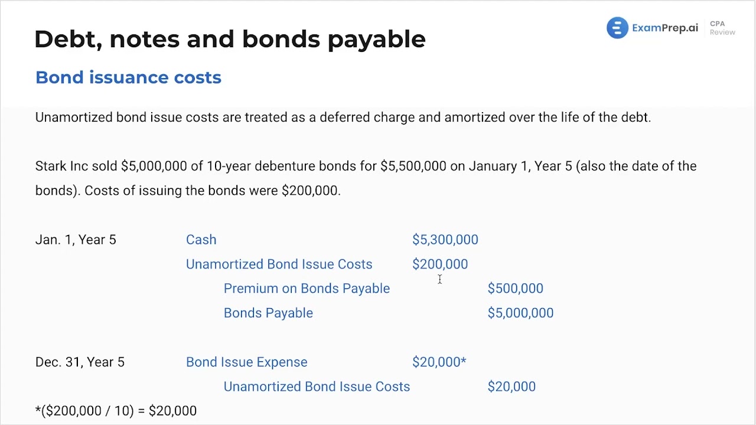This screenshot has height=425, width=756.
Task: Click the slide title 'Debt, notes and bonds payable'
Action: point(230,39)
